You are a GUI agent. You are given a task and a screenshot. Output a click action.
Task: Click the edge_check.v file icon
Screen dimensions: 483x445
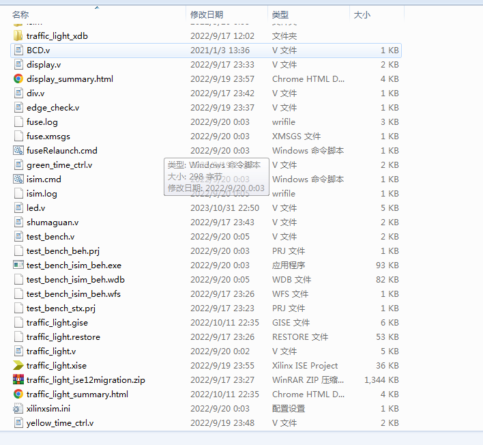click(x=18, y=107)
